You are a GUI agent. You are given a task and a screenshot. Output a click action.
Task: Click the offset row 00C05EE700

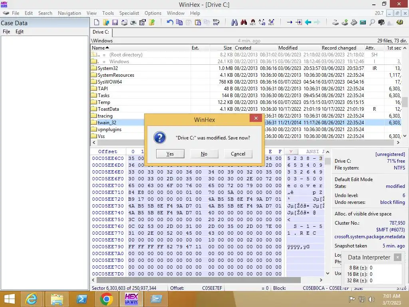pos(108,185)
